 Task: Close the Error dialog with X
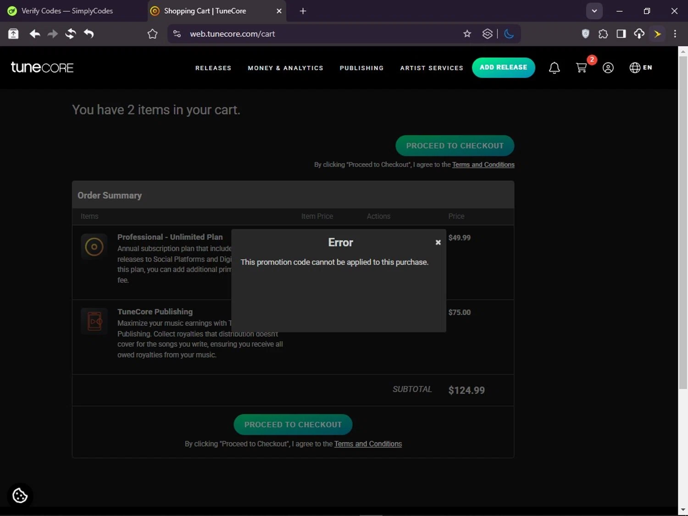(x=438, y=242)
